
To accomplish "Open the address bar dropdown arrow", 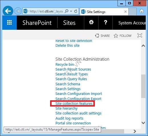I will [x=71, y=11].
